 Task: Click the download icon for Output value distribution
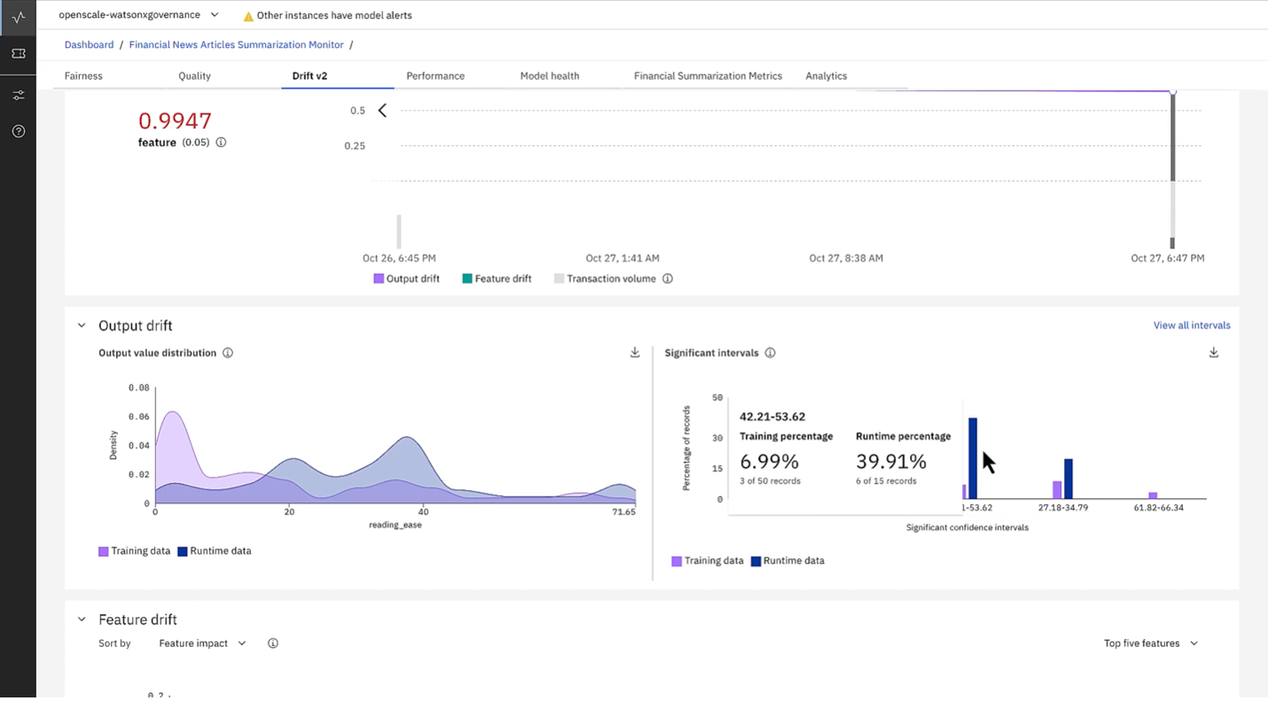tap(635, 352)
